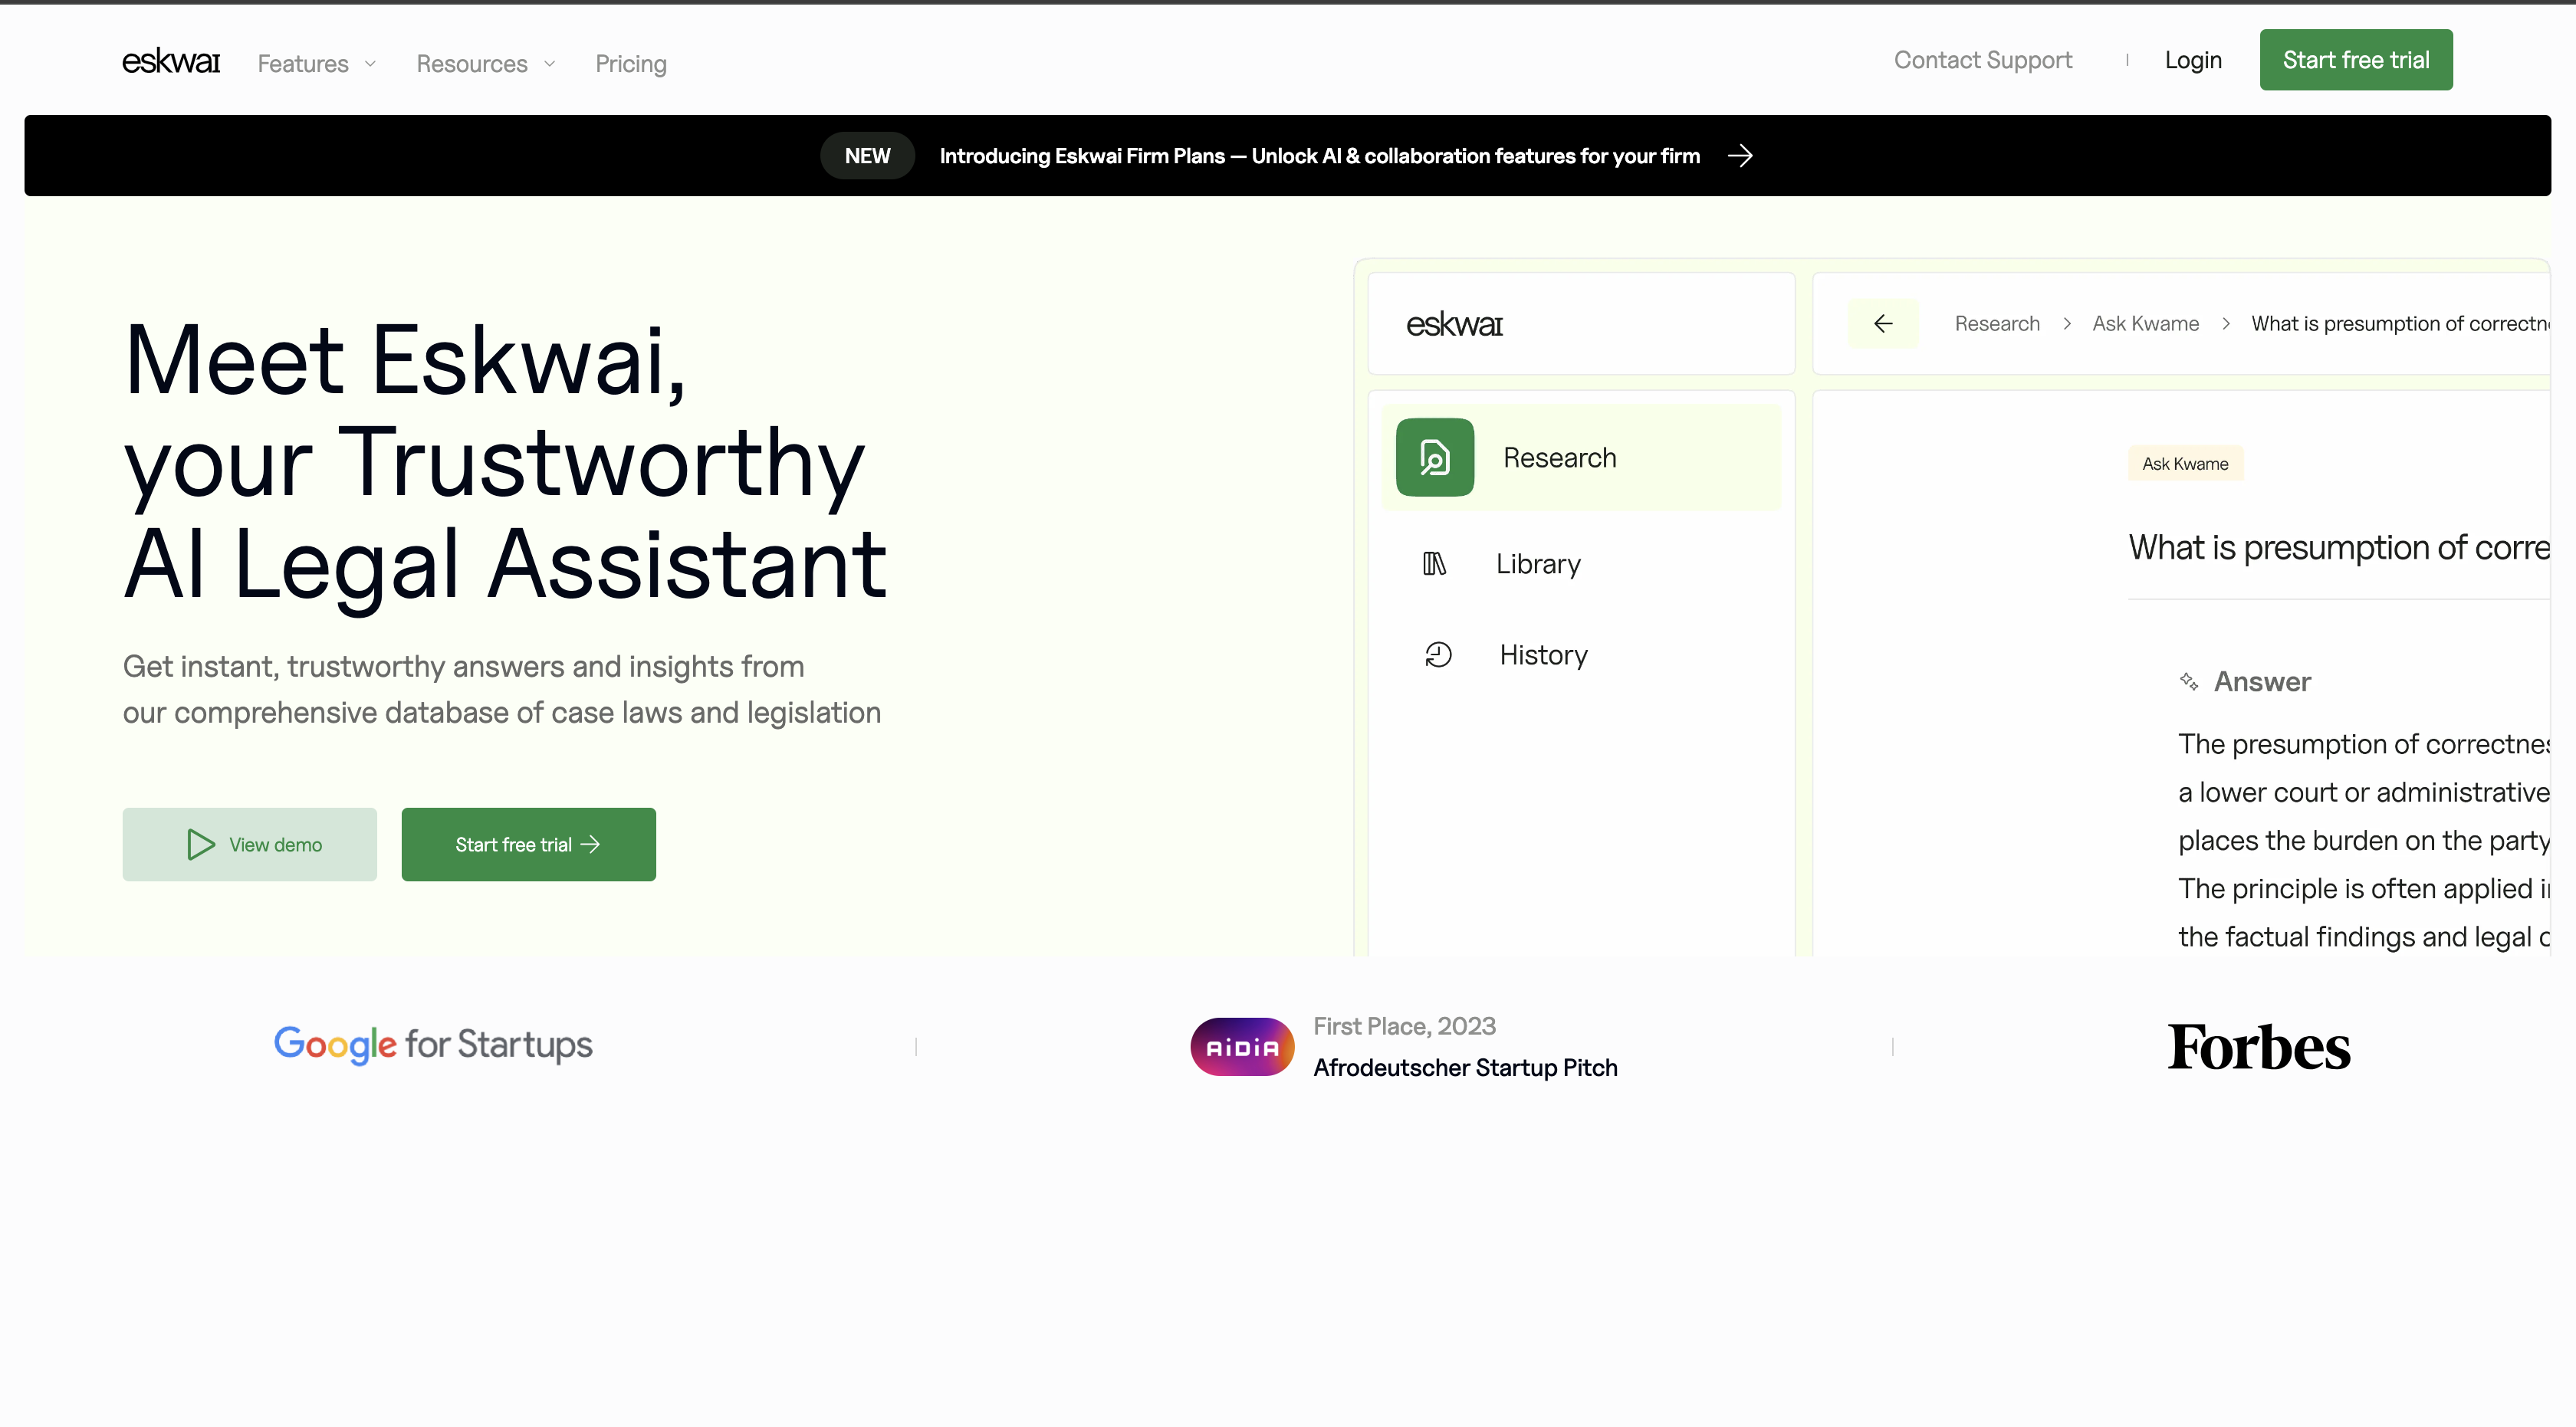
Task: Click the Library books icon
Action: pos(1434,563)
